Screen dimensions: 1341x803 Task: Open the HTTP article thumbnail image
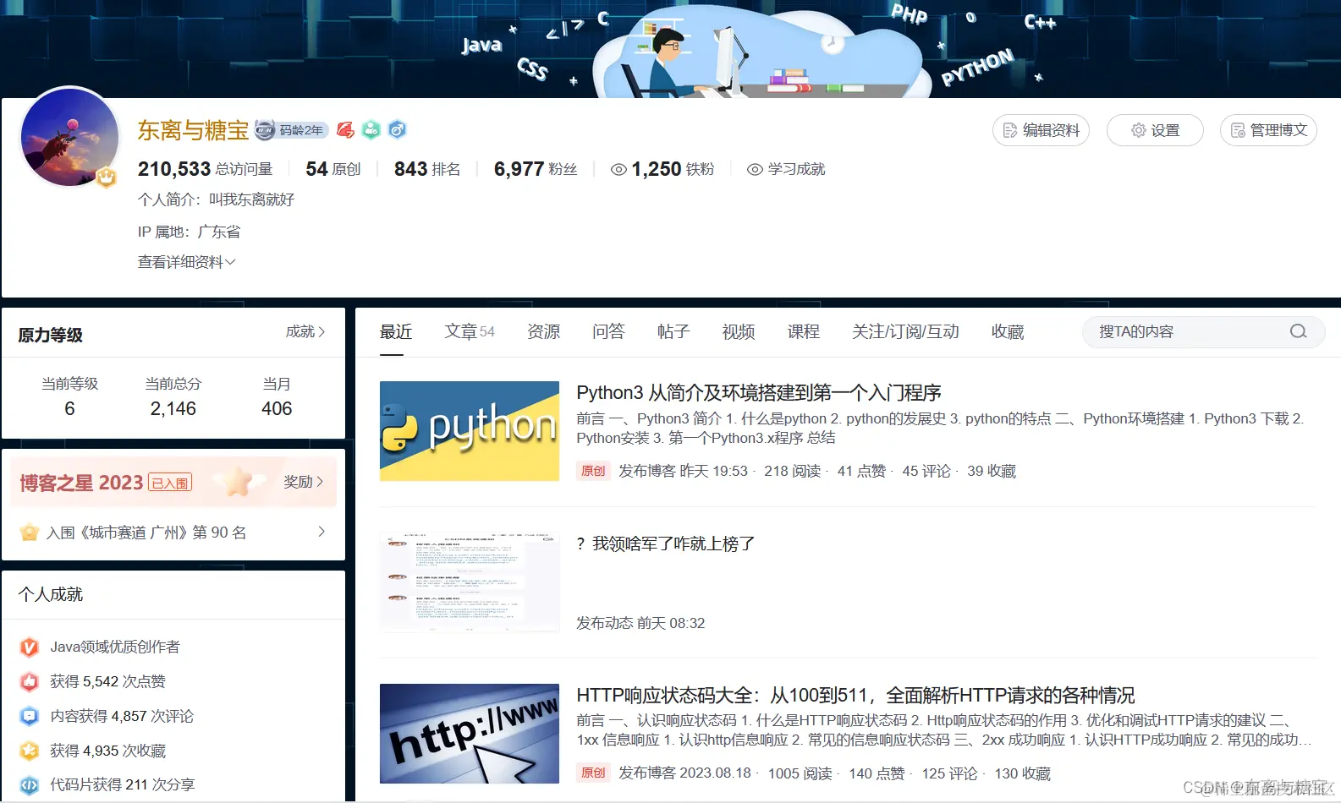coord(470,734)
